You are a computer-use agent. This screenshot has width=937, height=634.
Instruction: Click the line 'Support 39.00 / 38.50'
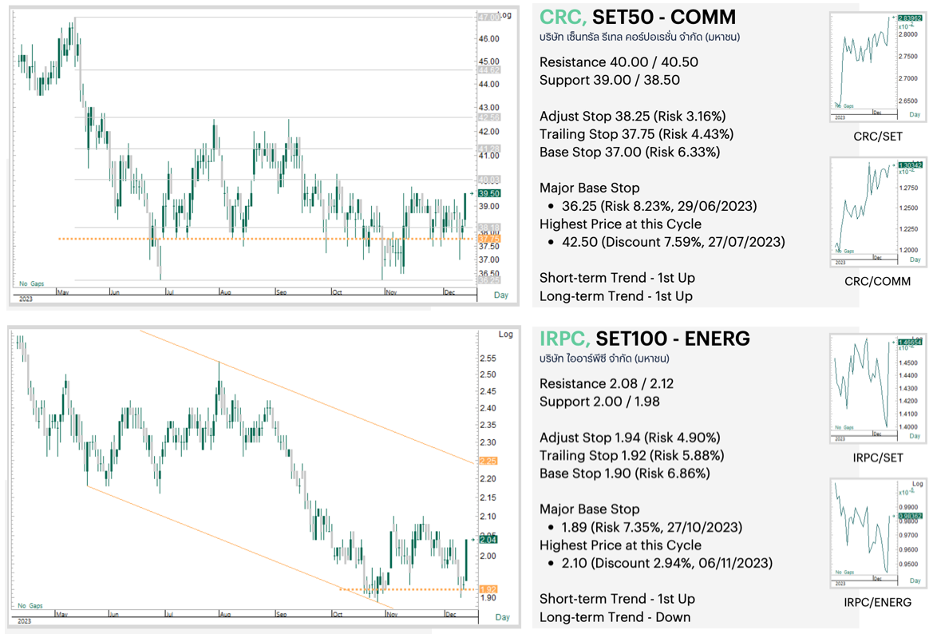click(610, 80)
